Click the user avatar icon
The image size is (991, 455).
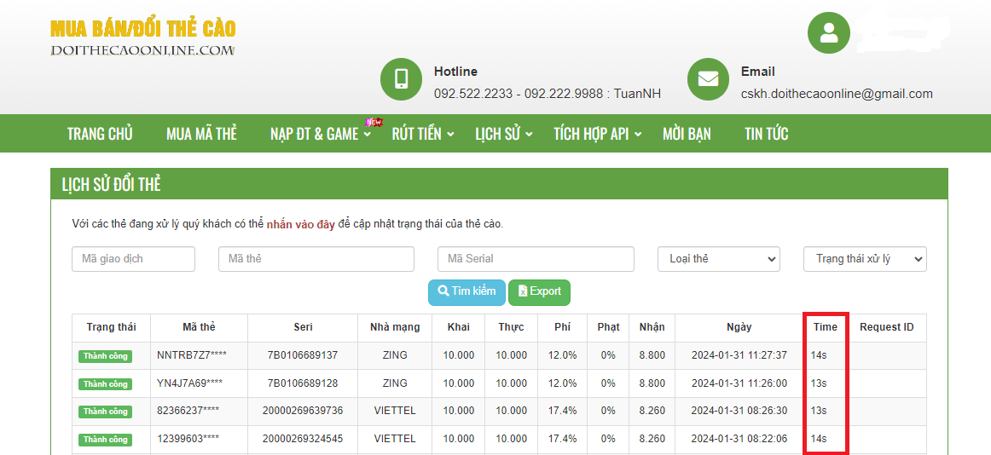click(x=829, y=33)
